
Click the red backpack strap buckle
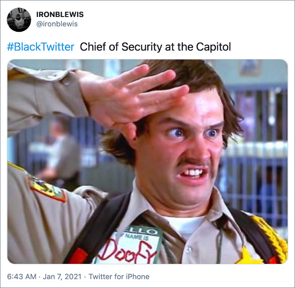point(79,256)
